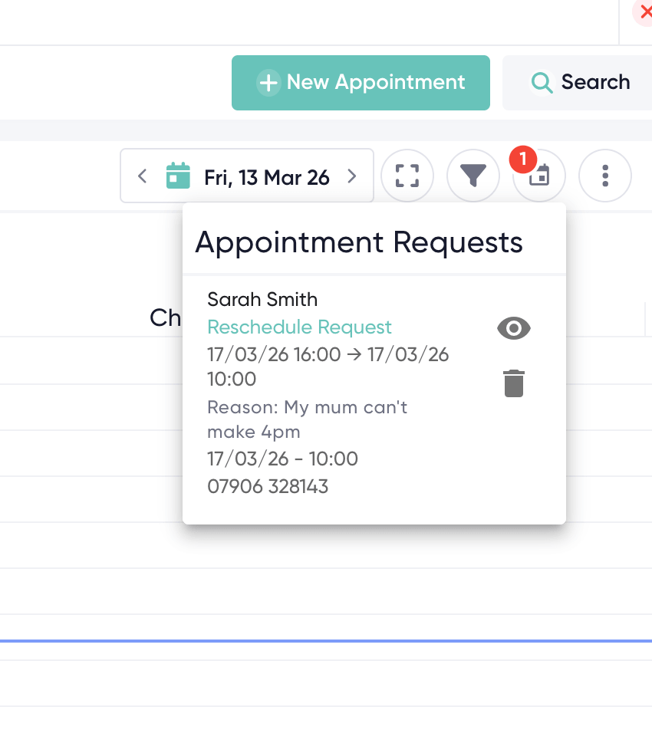This screenshot has width=652, height=730.
Task: Toggle the appointment requests calendar icon
Action: (x=540, y=177)
